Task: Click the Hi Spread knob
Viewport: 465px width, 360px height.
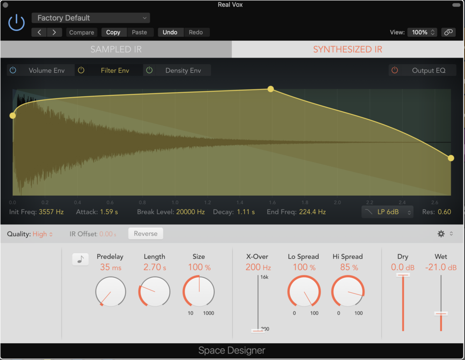Action: coord(348,291)
